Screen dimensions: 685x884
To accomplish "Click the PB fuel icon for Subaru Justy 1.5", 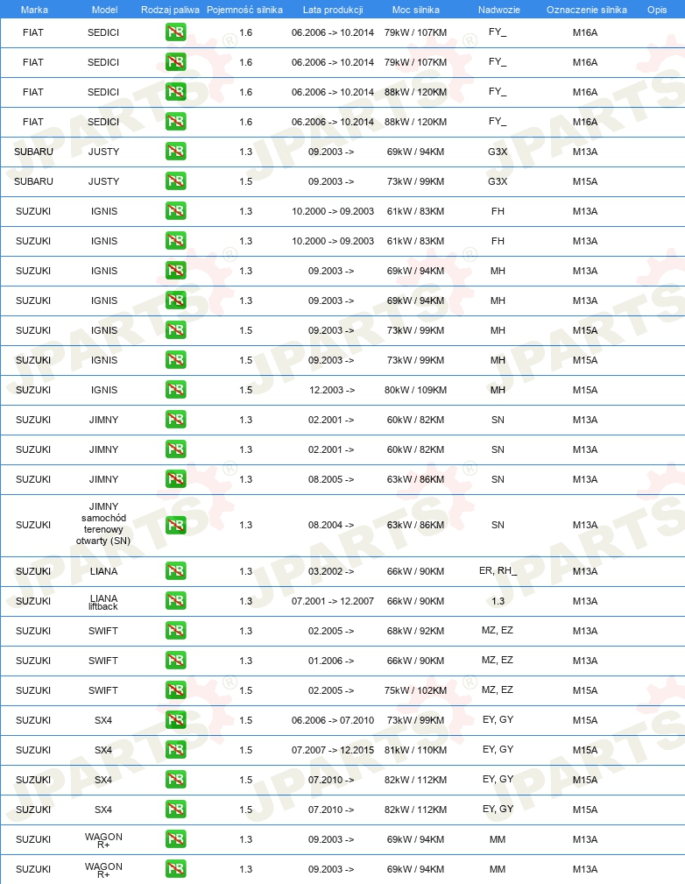I will [x=176, y=181].
